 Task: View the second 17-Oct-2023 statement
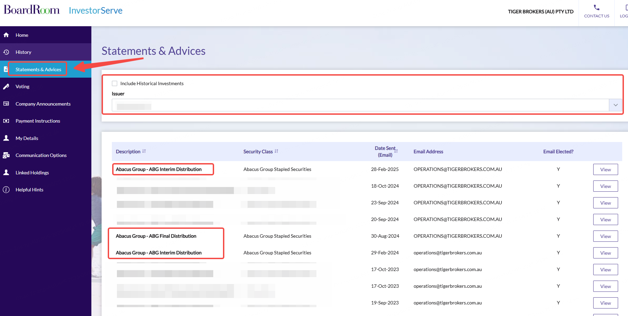[605, 286]
